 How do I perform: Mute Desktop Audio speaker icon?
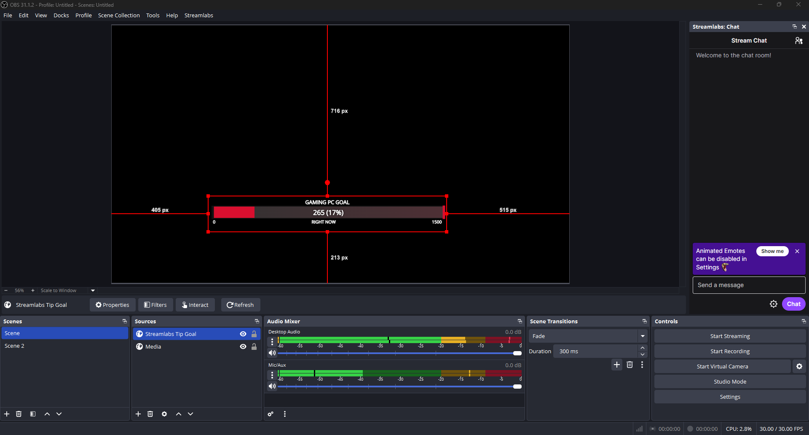272,353
